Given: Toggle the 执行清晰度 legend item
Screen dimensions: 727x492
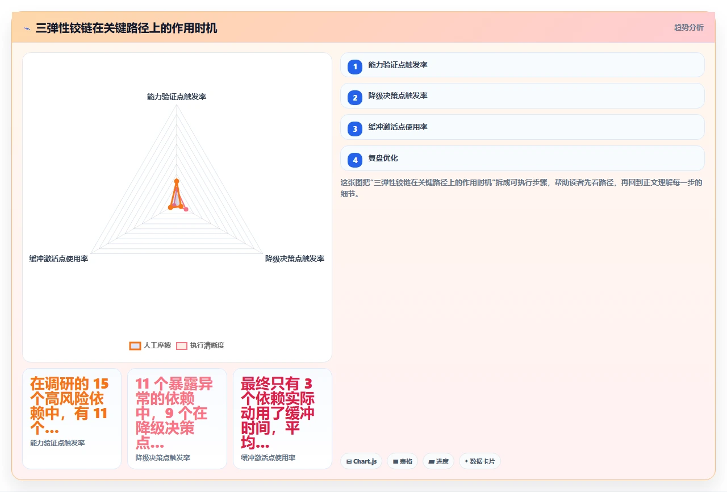Looking at the screenshot, I should click(x=200, y=345).
